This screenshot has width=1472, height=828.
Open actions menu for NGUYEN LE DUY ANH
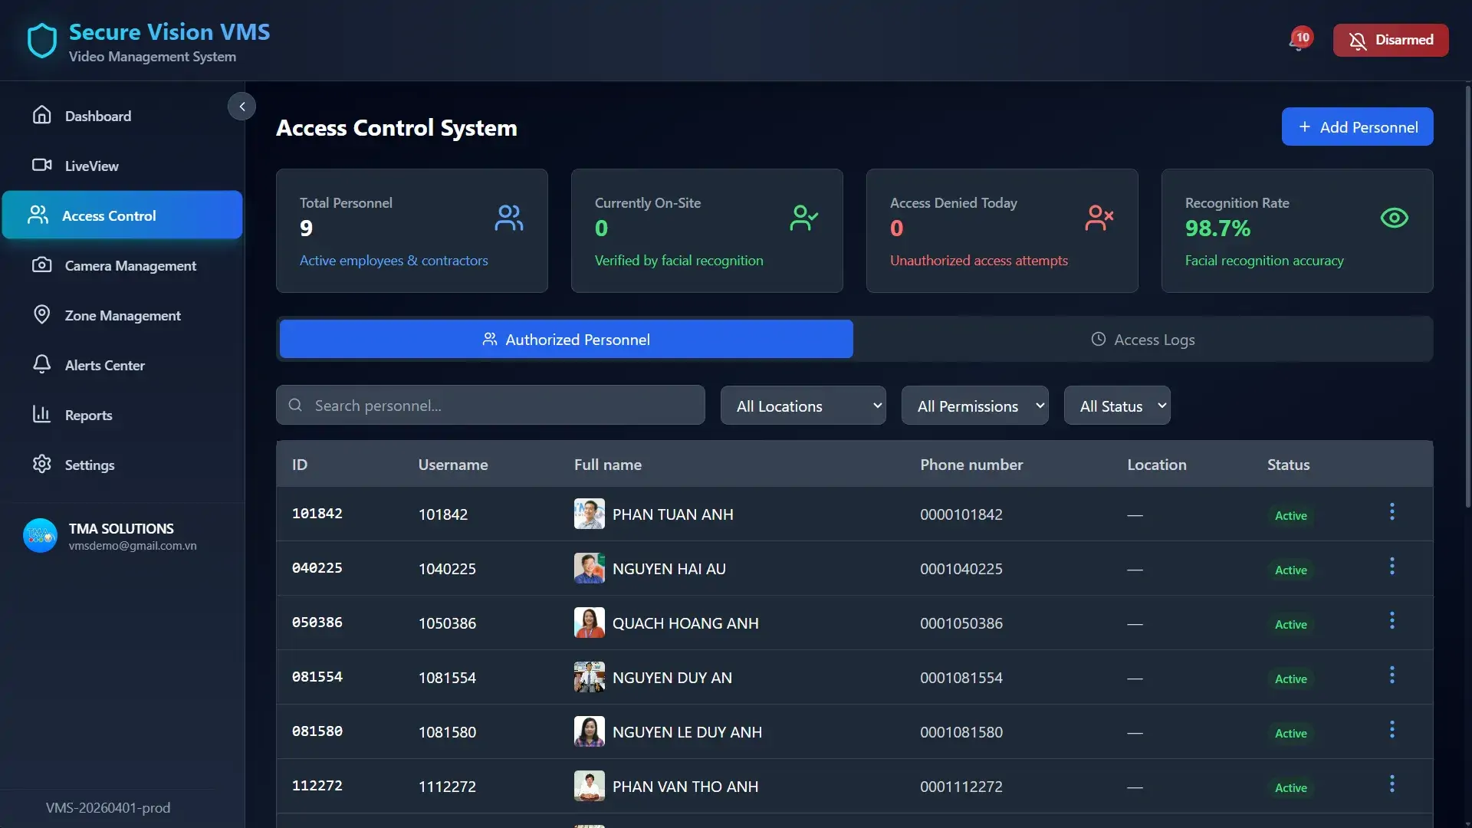[x=1392, y=730]
